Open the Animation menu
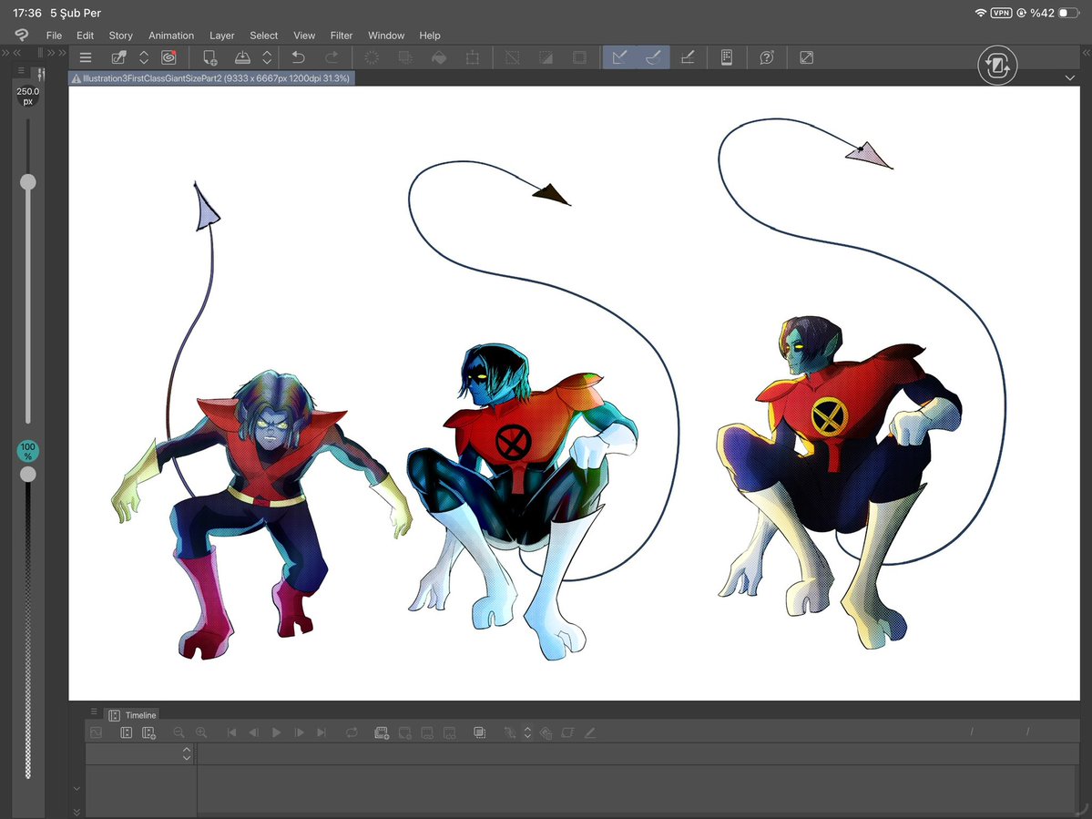 point(170,36)
